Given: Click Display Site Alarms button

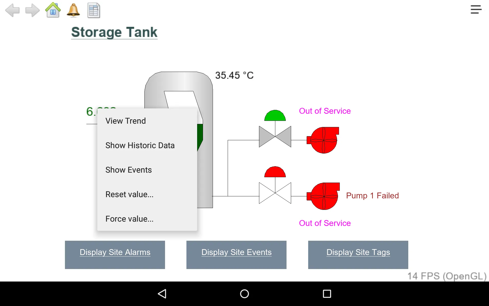Looking at the screenshot, I should pyautogui.click(x=115, y=252).
